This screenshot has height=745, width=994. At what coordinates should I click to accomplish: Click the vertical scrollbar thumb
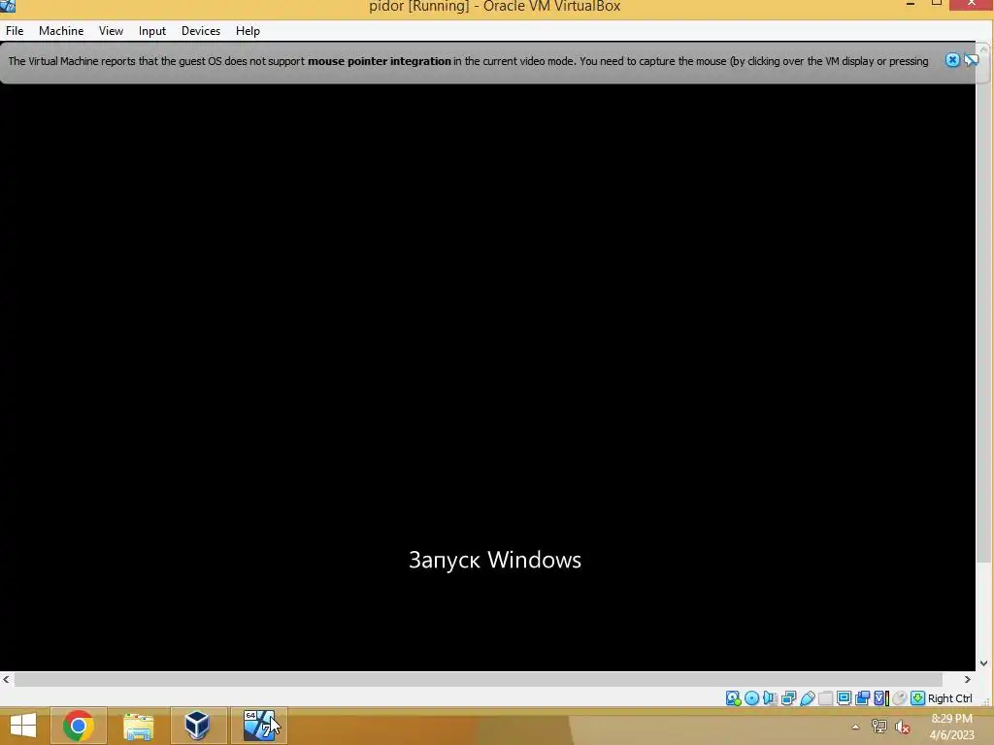pos(983,308)
